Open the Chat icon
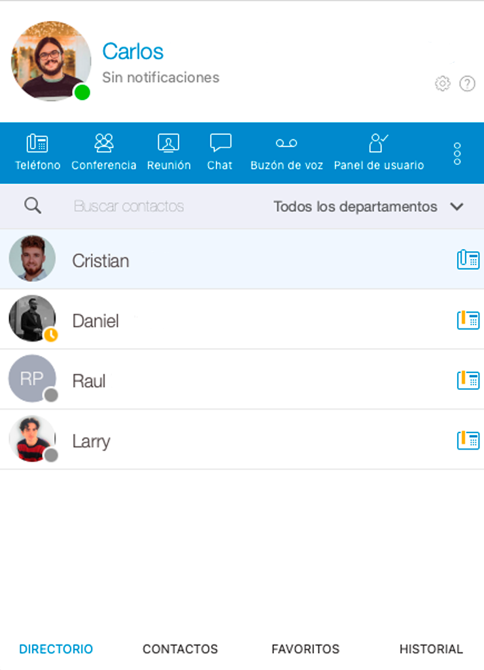Image resolution: width=484 pixels, height=670 pixels. pyautogui.click(x=220, y=152)
